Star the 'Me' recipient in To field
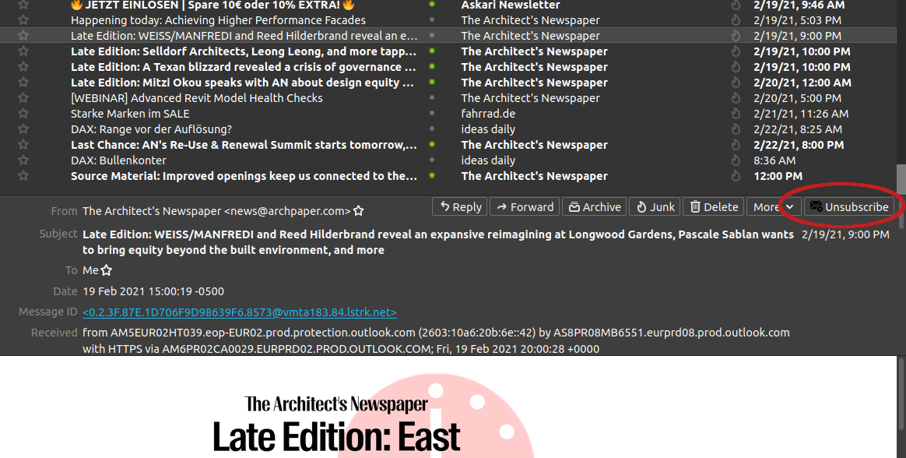Image resolution: width=906 pixels, height=458 pixels. tap(107, 270)
